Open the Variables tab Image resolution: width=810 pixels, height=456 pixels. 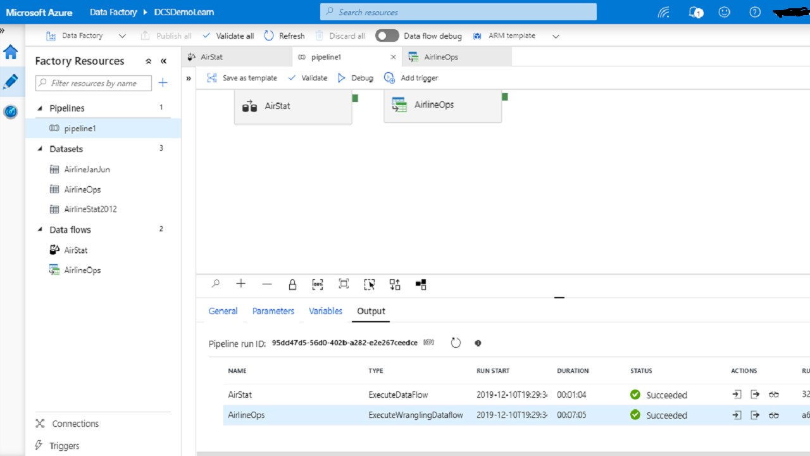tap(326, 311)
